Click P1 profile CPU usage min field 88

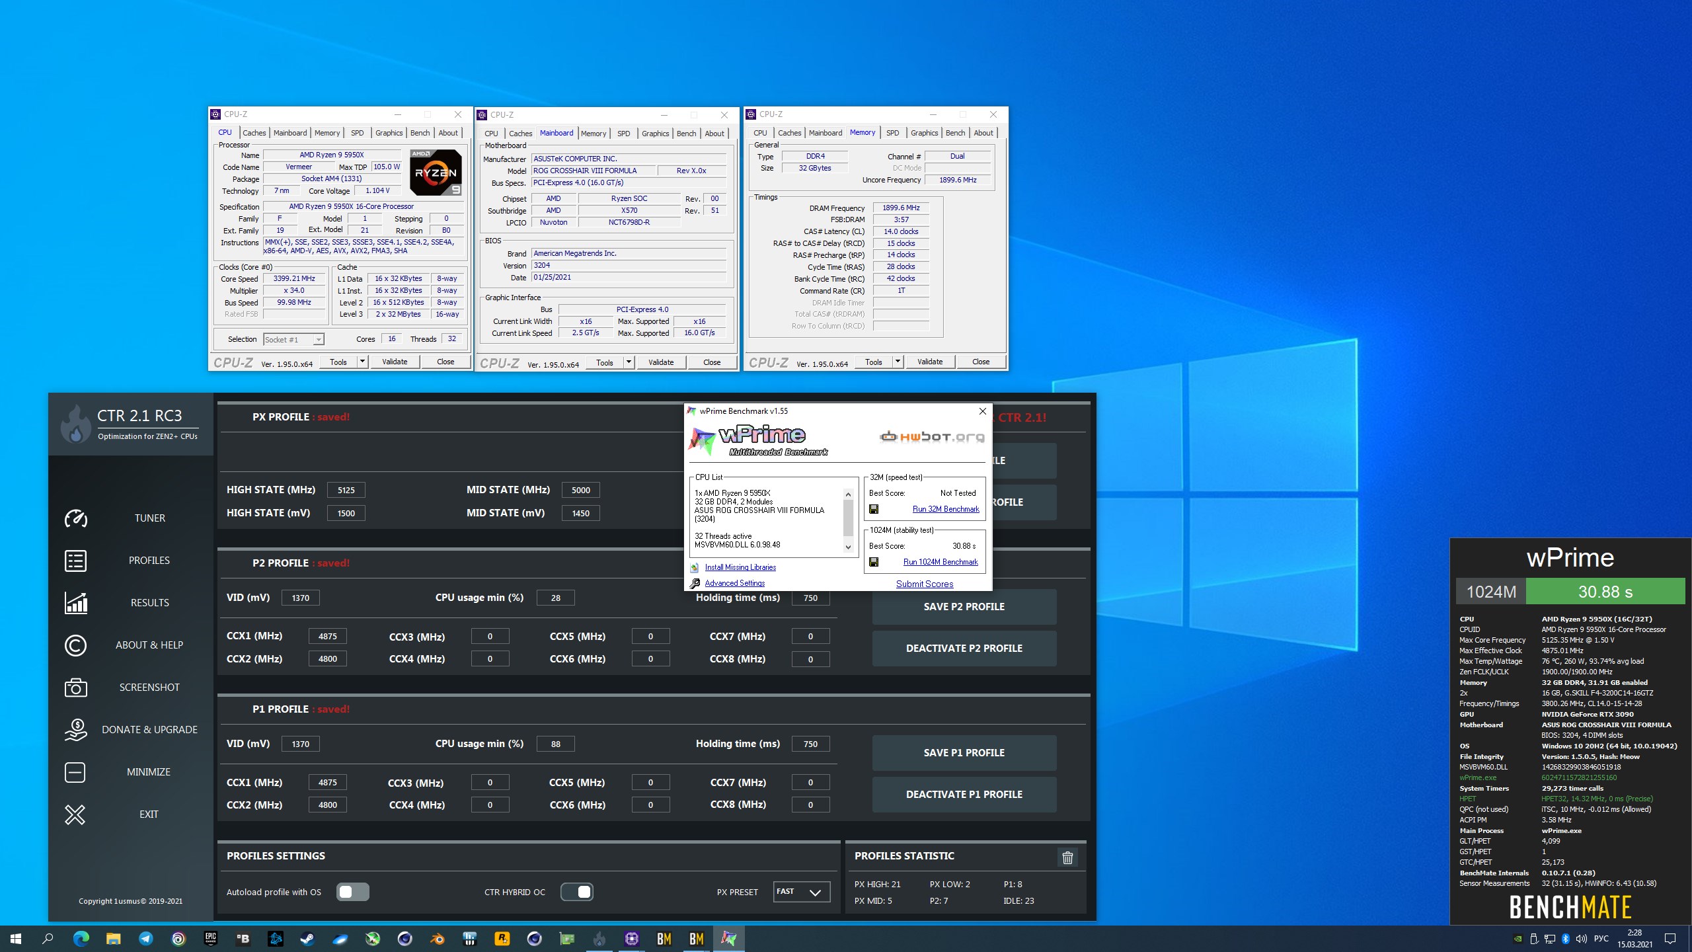pos(556,744)
